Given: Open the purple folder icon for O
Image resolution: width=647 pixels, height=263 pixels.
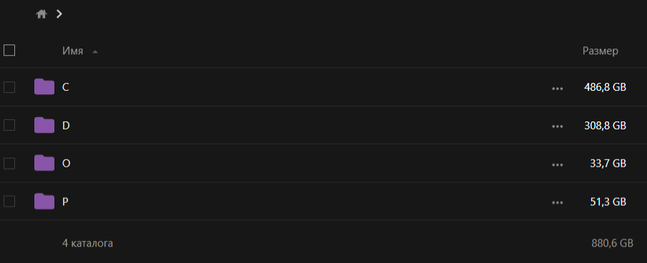Looking at the screenshot, I should pyautogui.click(x=44, y=163).
